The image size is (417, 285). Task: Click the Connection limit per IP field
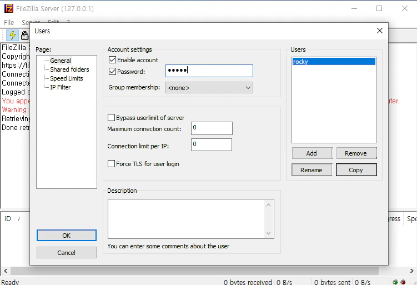212,144
